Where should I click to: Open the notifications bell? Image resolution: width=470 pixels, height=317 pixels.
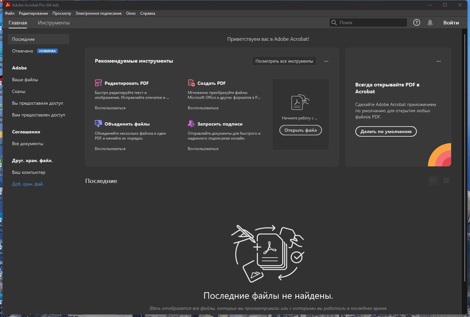click(430, 23)
